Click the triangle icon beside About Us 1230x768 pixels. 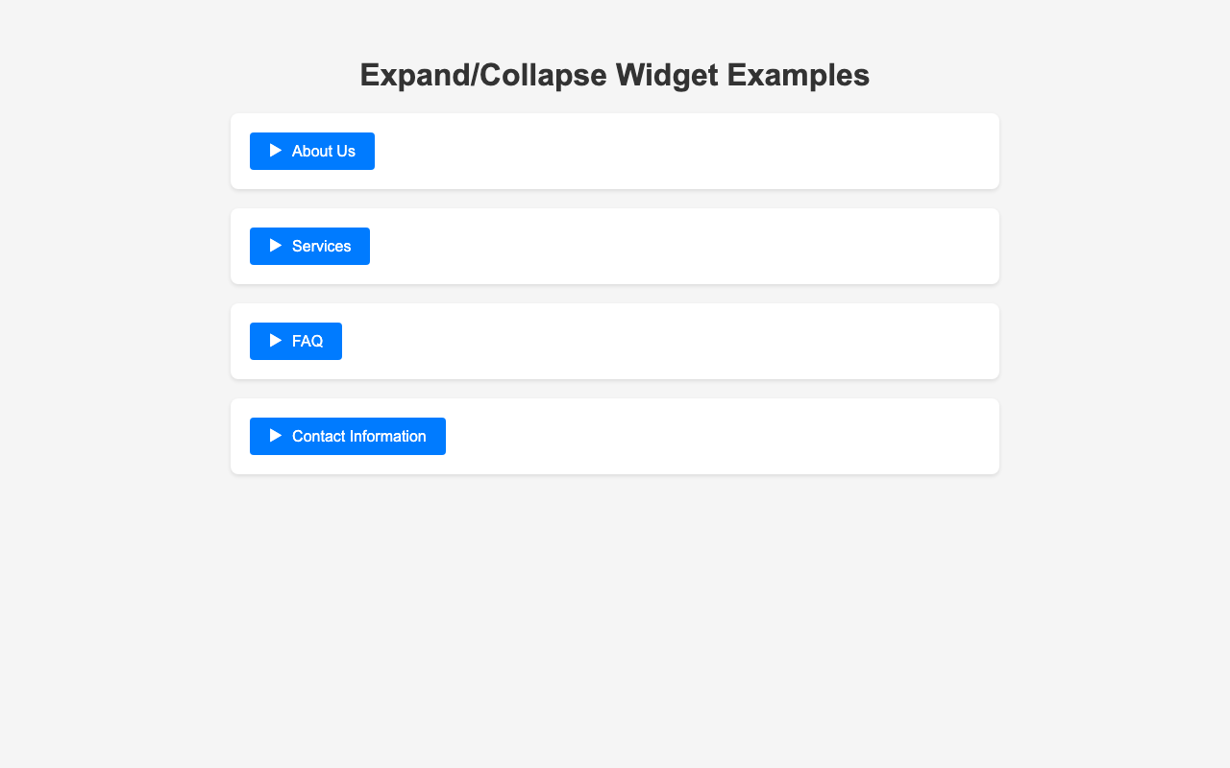click(276, 151)
